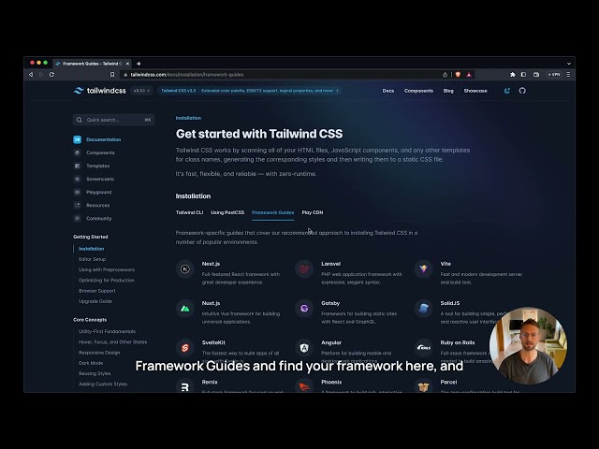Image resolution: width=599 pixels, height=449 pixels.
Task: Open the Responsive Design page
Action: pyautogui.click(x=99, y=353)
